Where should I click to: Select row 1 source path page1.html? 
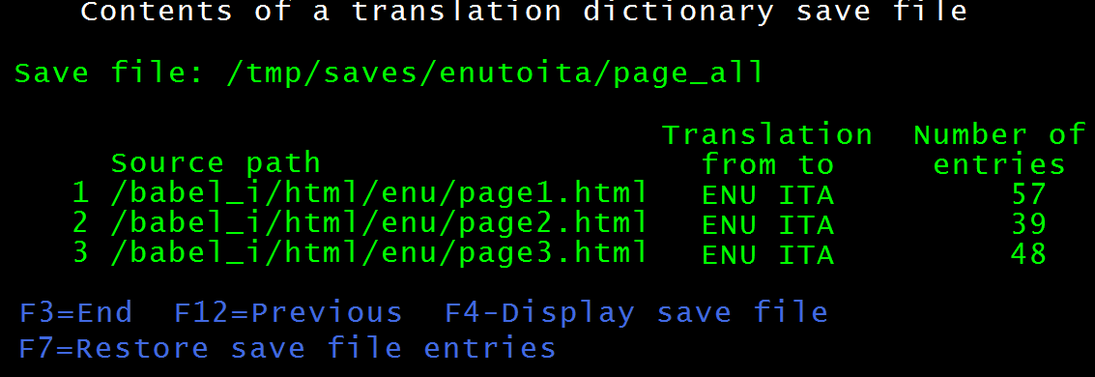point(379,194)
